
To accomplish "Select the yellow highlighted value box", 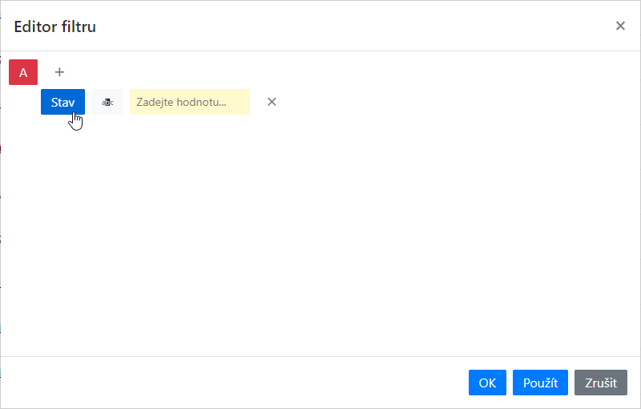I will click(x=190, y=102).
